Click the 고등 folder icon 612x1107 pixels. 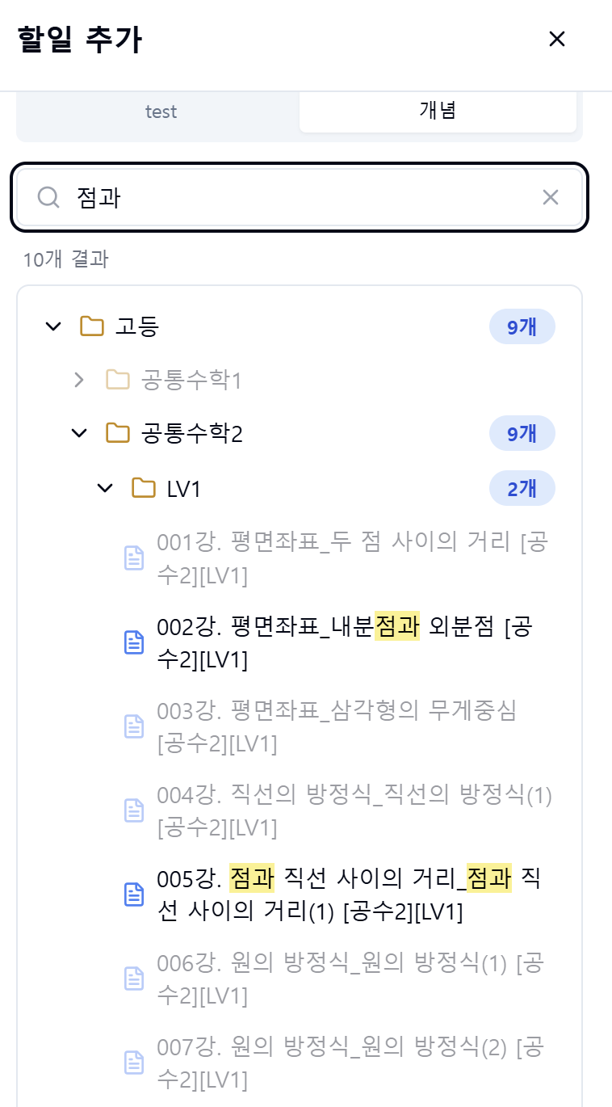point(91,326)
